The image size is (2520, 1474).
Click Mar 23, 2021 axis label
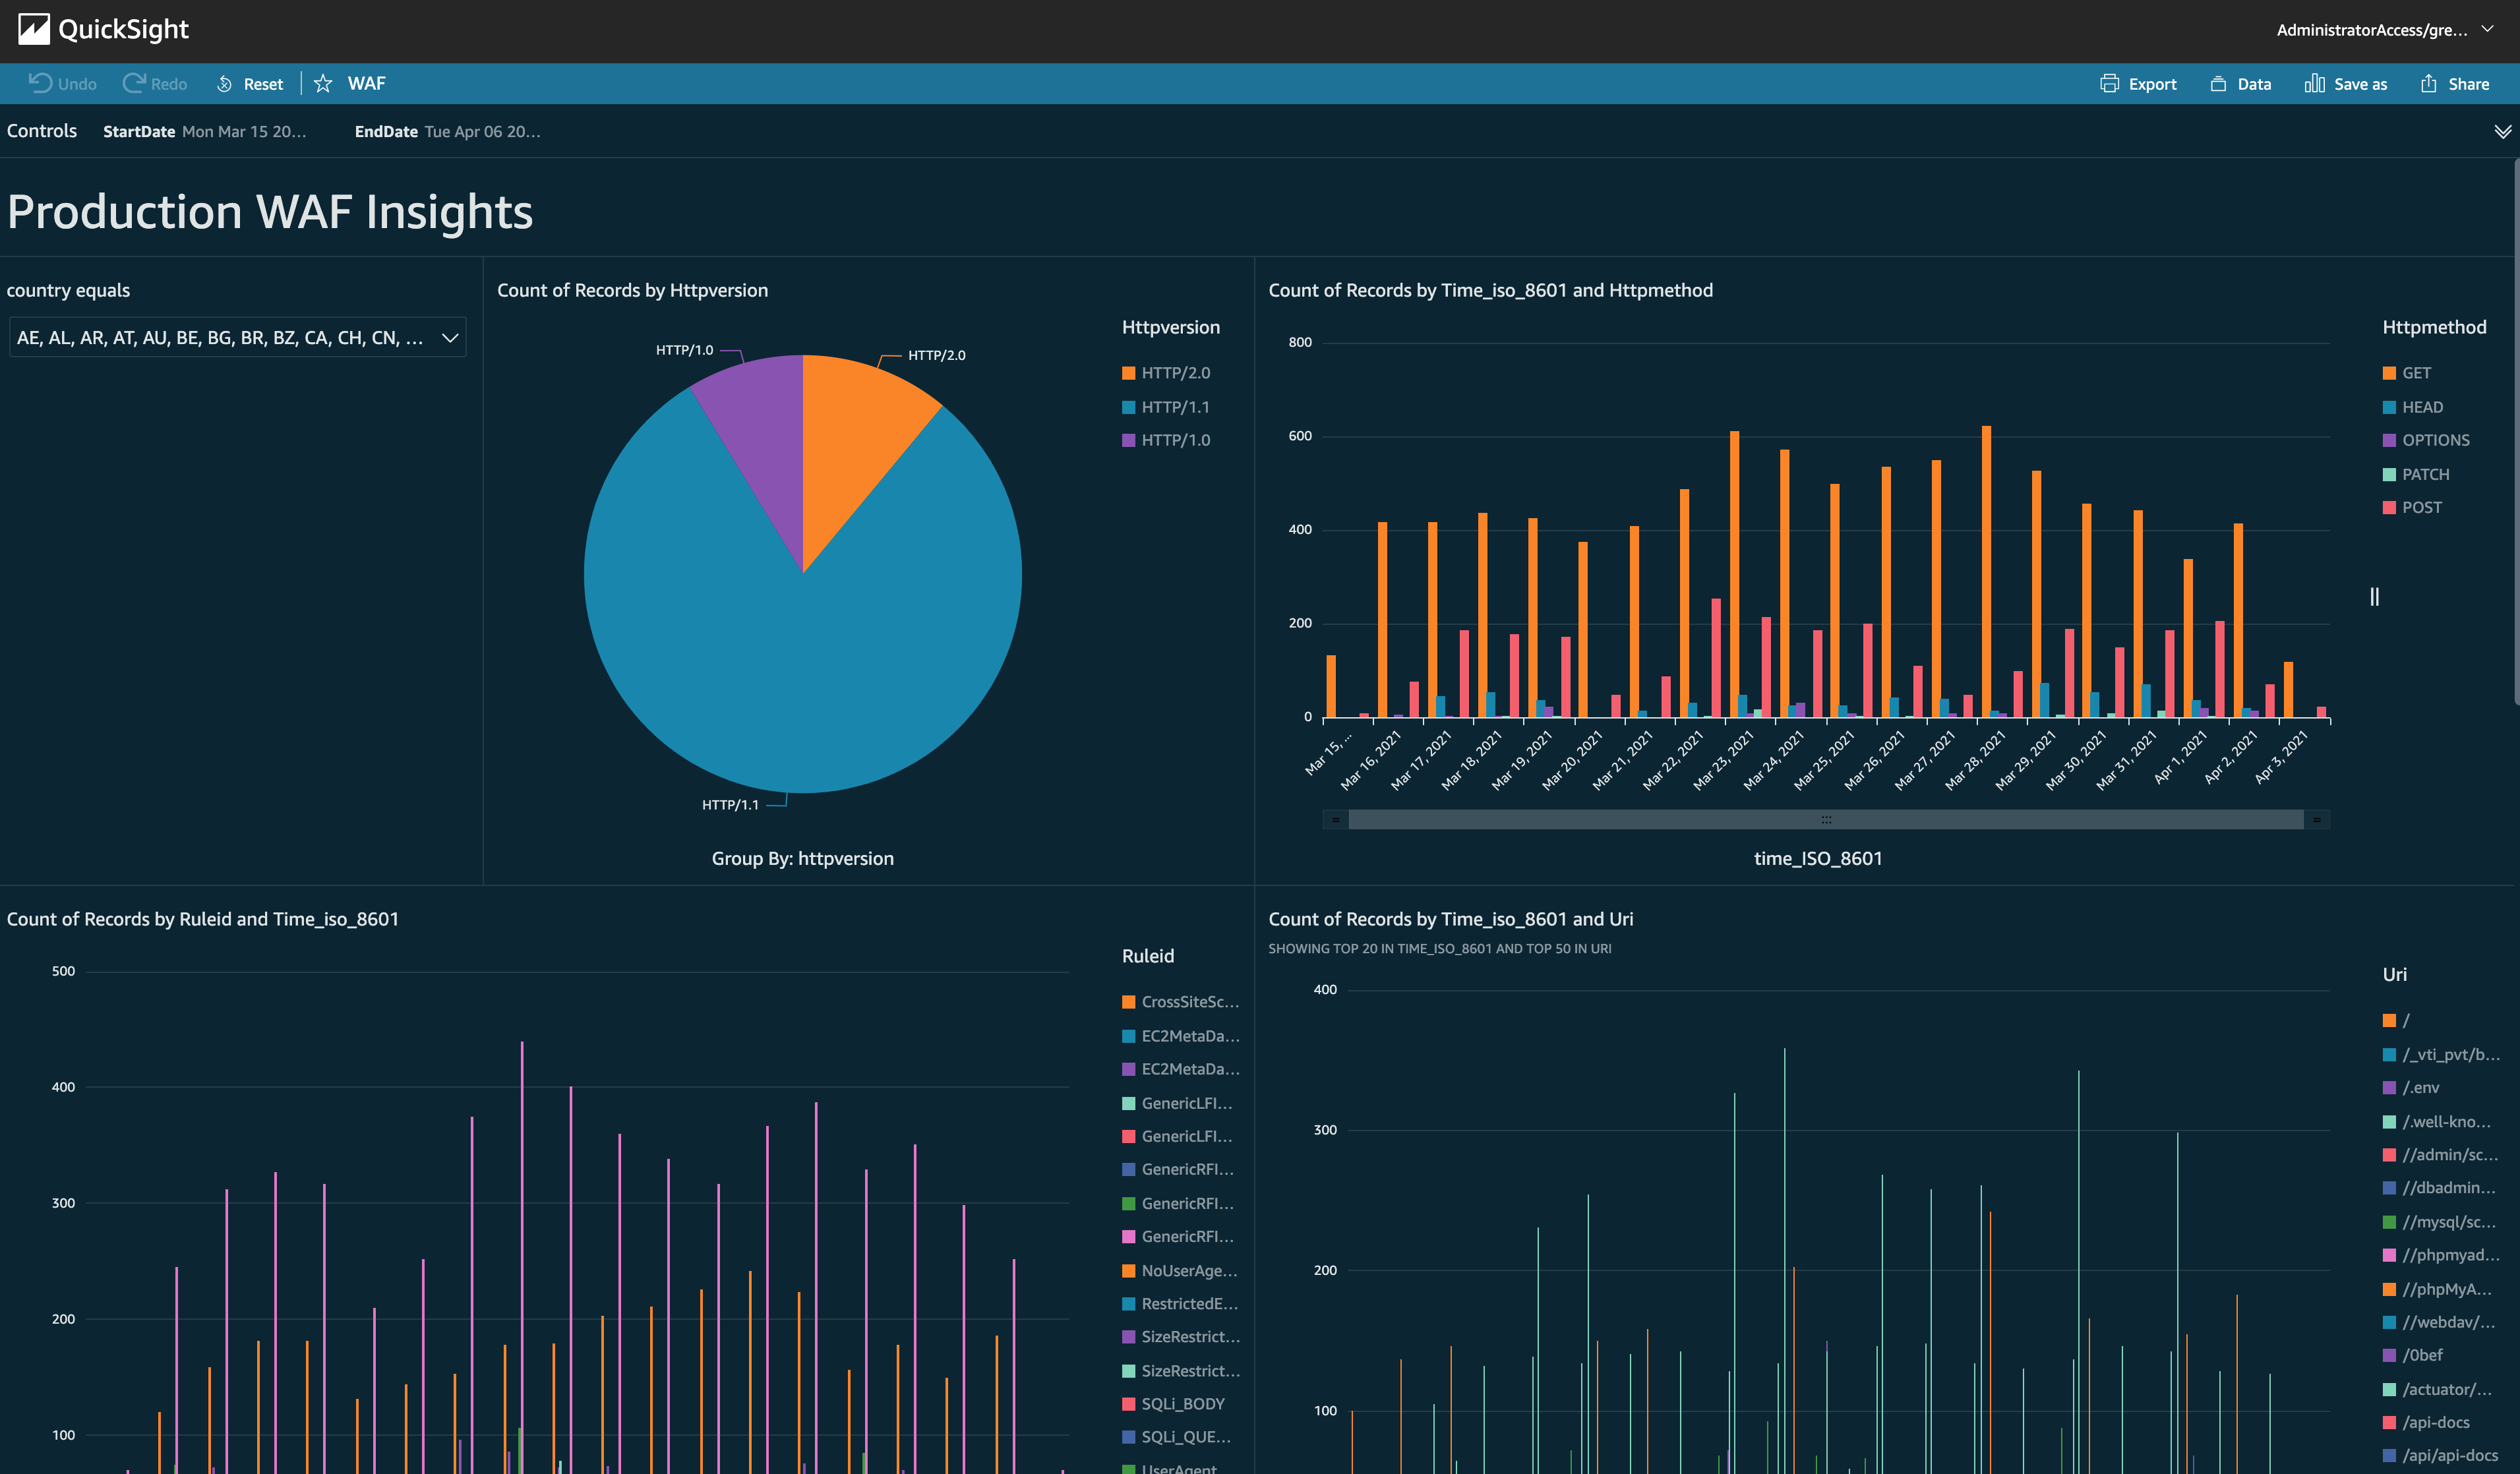(1723, 760)
